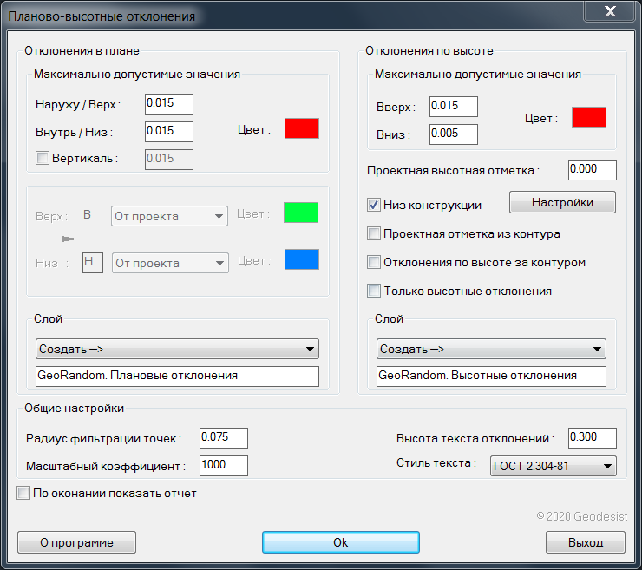Enable the Вертикаль checkbox
642x570 pixels.
click(42, 158)
